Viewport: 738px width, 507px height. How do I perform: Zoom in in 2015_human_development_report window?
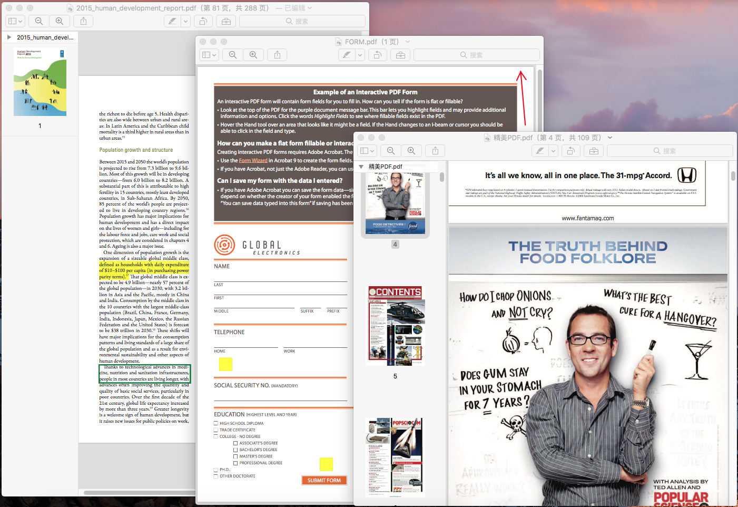pos(60,21)
